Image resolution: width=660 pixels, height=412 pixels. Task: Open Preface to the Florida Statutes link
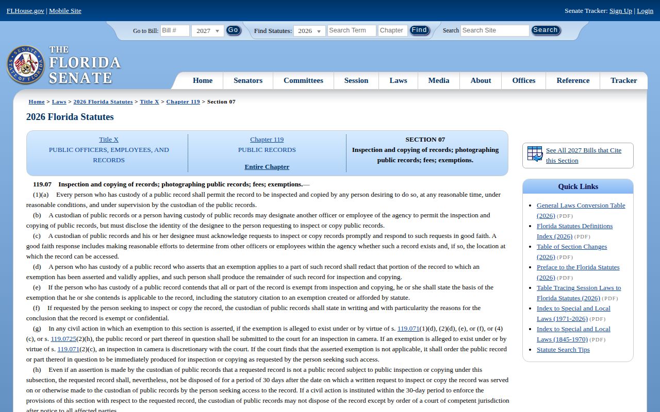578,272
